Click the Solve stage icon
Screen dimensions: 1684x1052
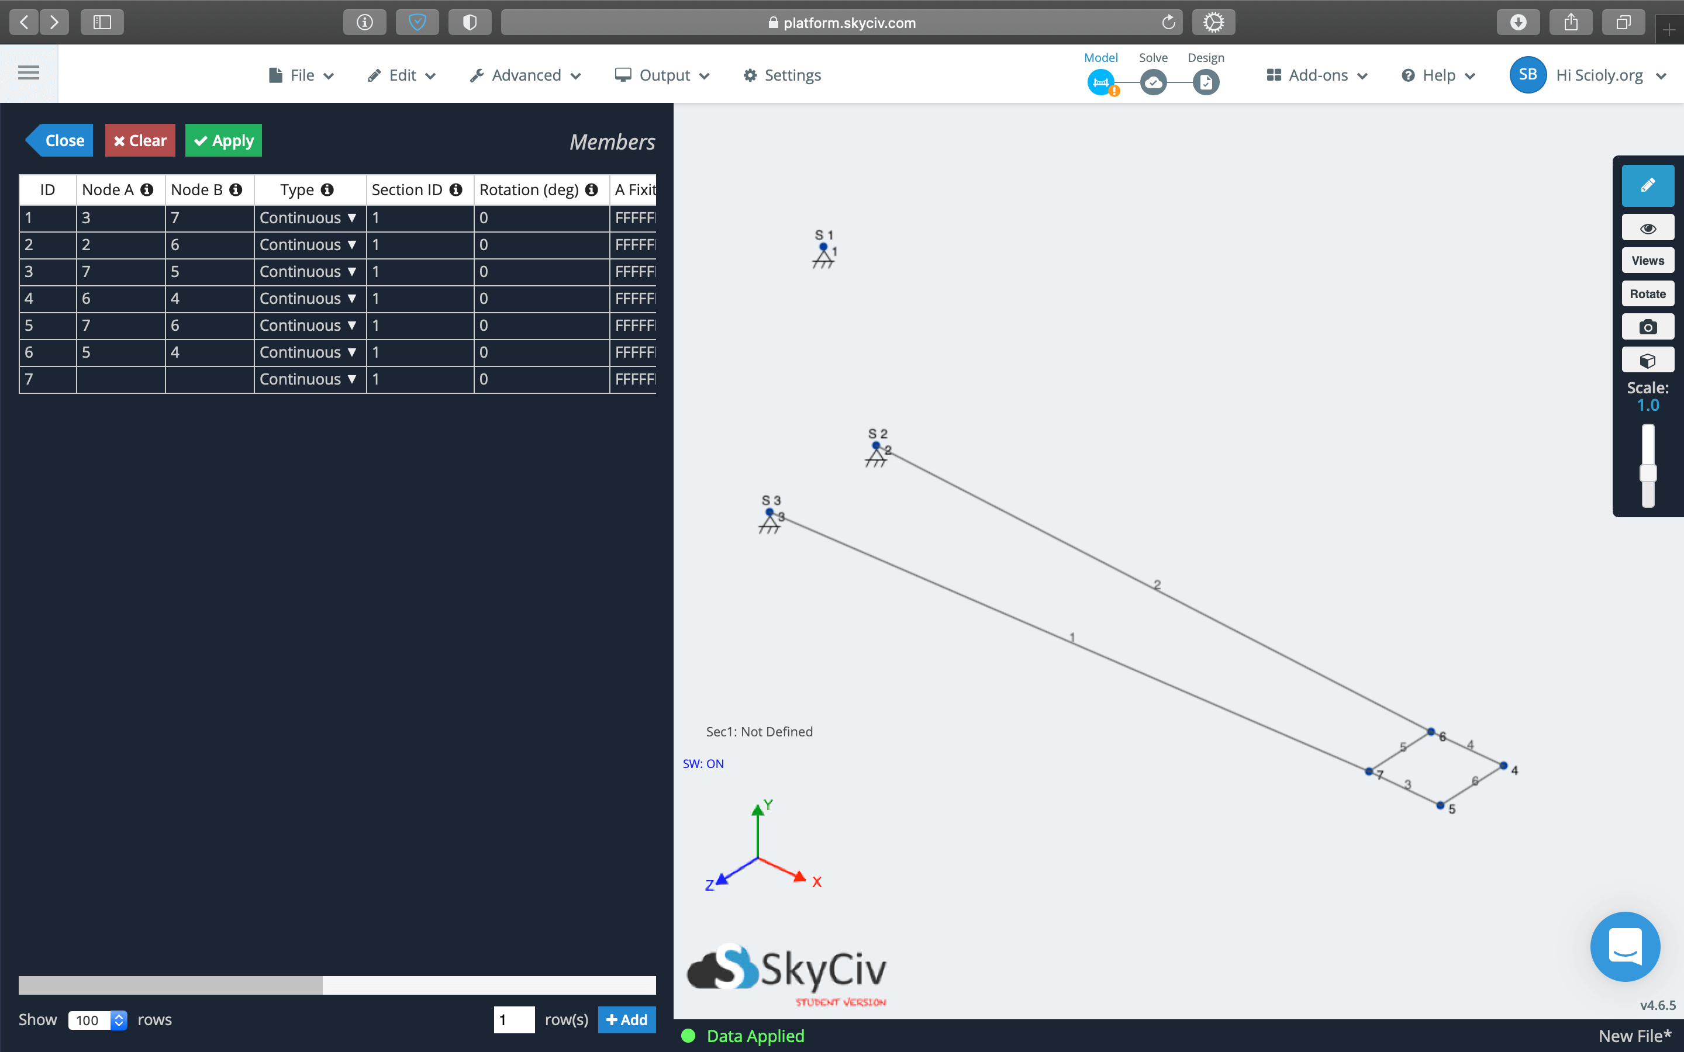pos(1153,81)
